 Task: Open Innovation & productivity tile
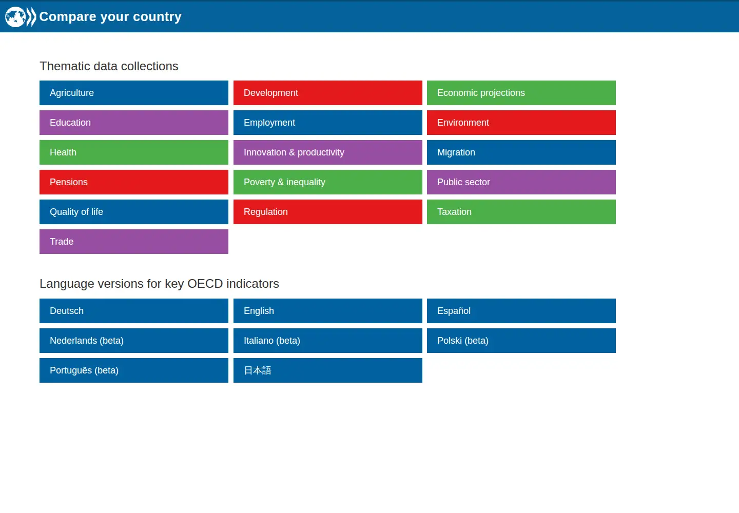pyautogui.click(x=328, y=152)
